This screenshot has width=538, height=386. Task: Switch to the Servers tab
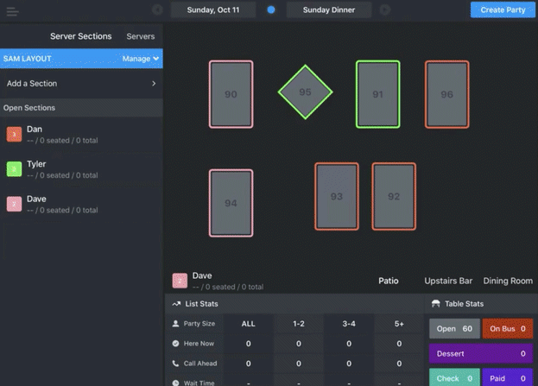(x=141, y=36)
